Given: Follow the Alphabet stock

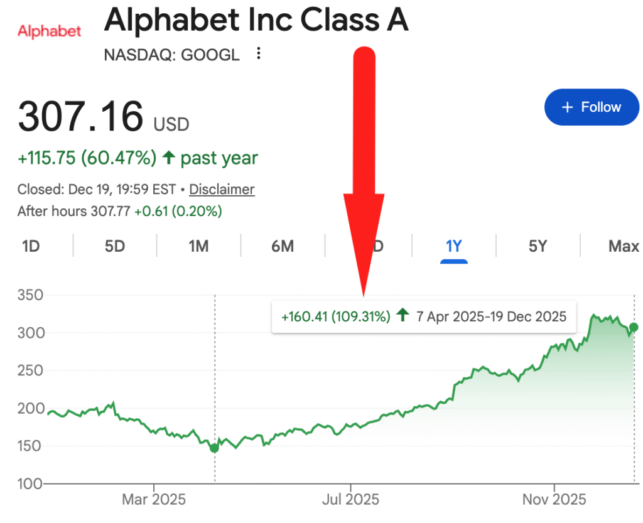Looking at the screenshot, I should [x=591, y=107].
